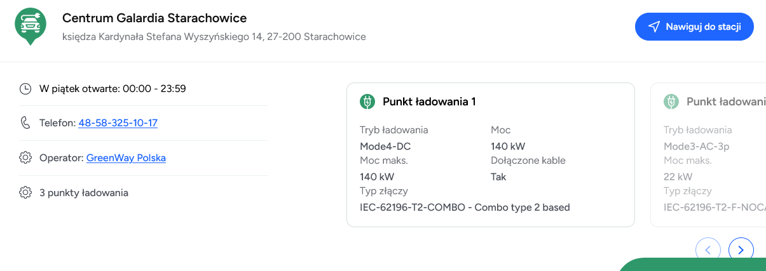Call phone number 48-58-325-10-17 link
This screenshot has width=766, height=271.
[118, 123]
